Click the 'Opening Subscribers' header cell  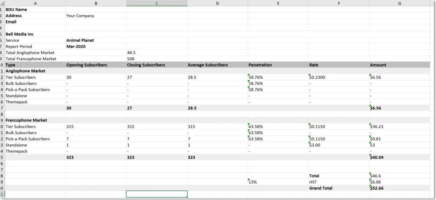96,65
